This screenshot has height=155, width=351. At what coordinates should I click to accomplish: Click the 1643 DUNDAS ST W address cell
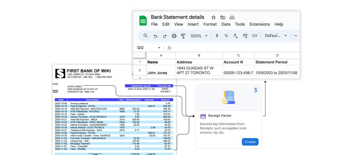coord(199,70)
